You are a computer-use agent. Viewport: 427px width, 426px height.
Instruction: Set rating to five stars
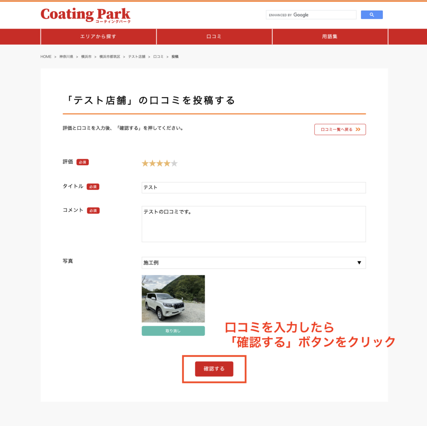(174, 164)
